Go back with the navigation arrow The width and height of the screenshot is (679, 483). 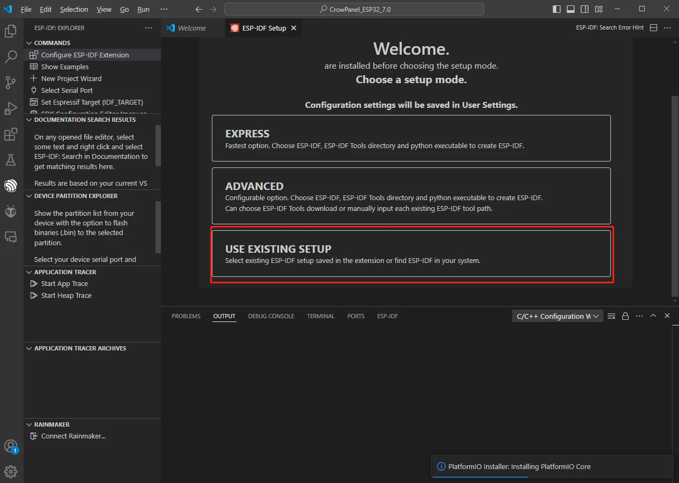[199, 9]
